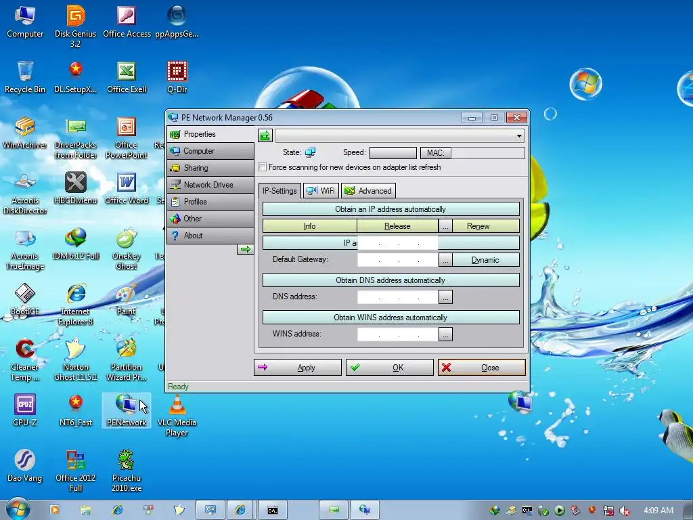Click the Speed value field
The height and width of the screenshot is (520, 693).
point(393,153)
